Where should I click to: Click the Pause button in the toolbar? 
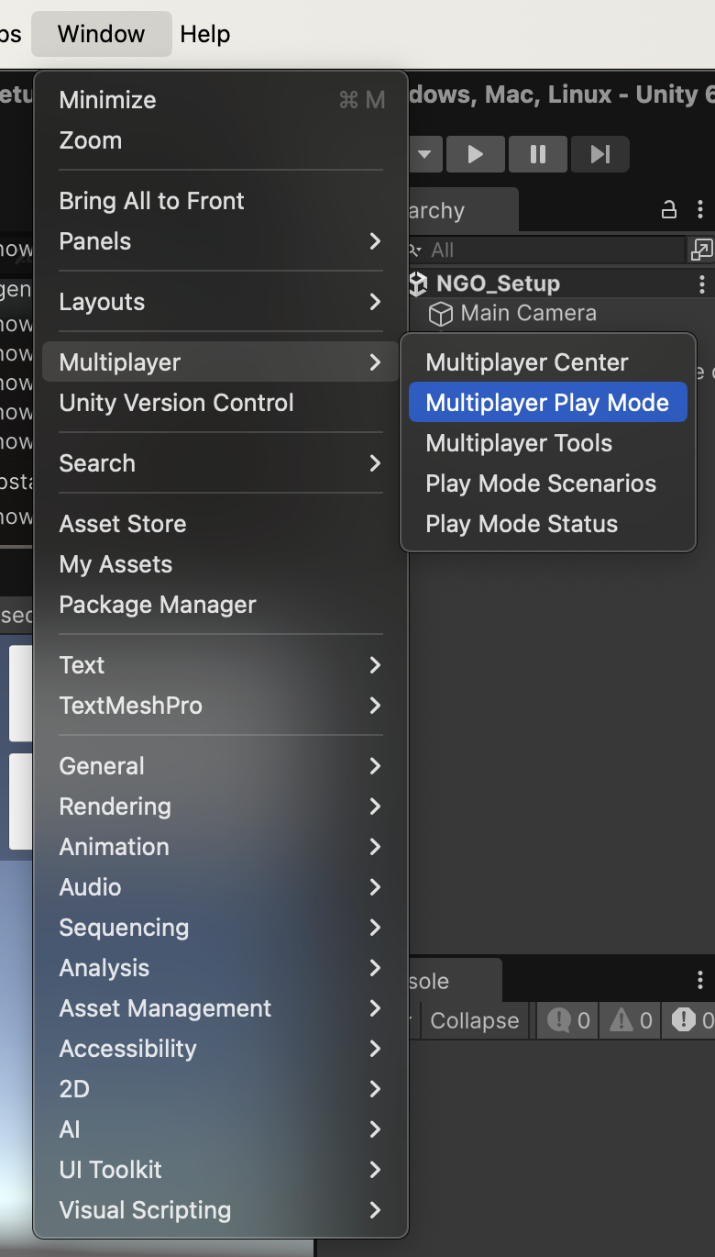coord(537,154)
